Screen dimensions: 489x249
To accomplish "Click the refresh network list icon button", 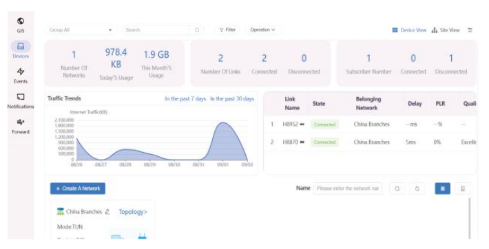I will (417, 188).
